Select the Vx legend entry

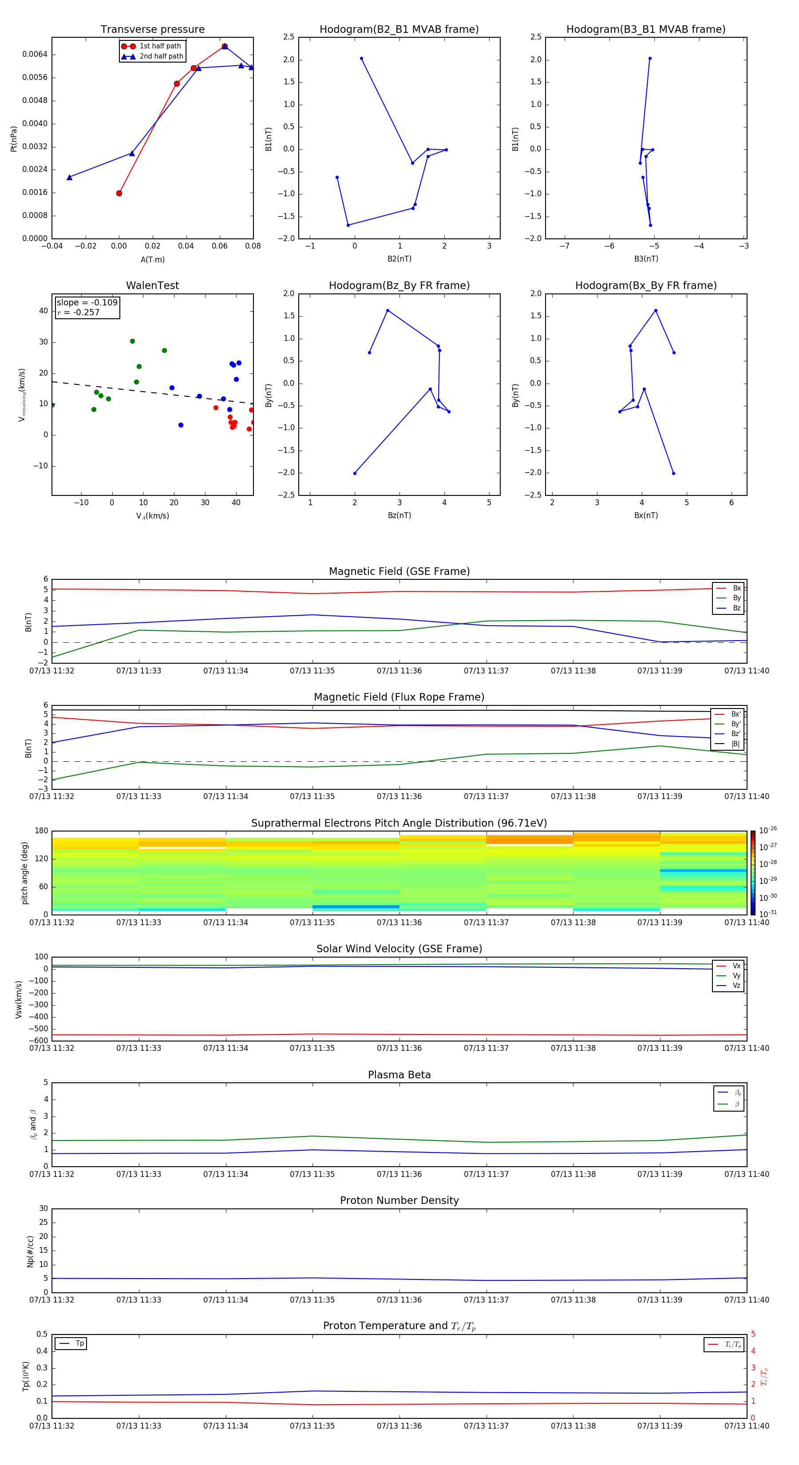pos(728,966)
